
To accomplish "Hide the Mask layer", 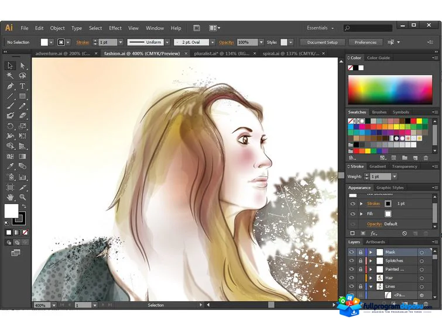I will tap(351, 252).
